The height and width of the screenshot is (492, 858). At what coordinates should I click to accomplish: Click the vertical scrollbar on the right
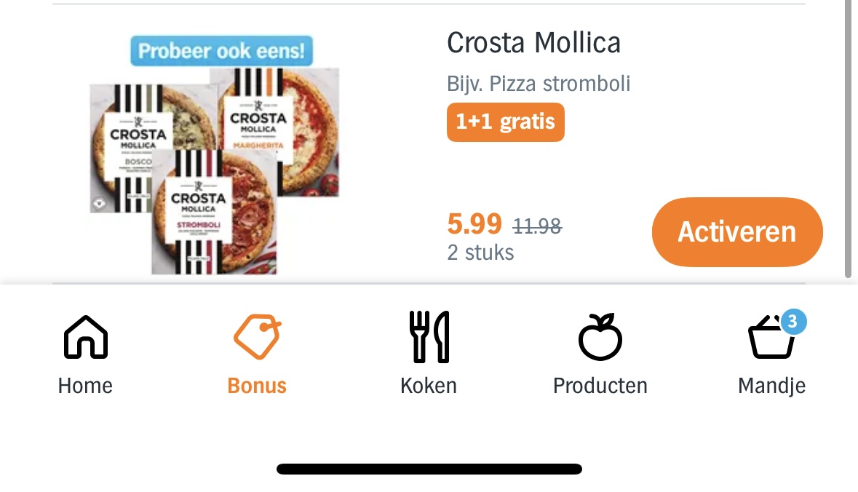click(x=847, y=138)
